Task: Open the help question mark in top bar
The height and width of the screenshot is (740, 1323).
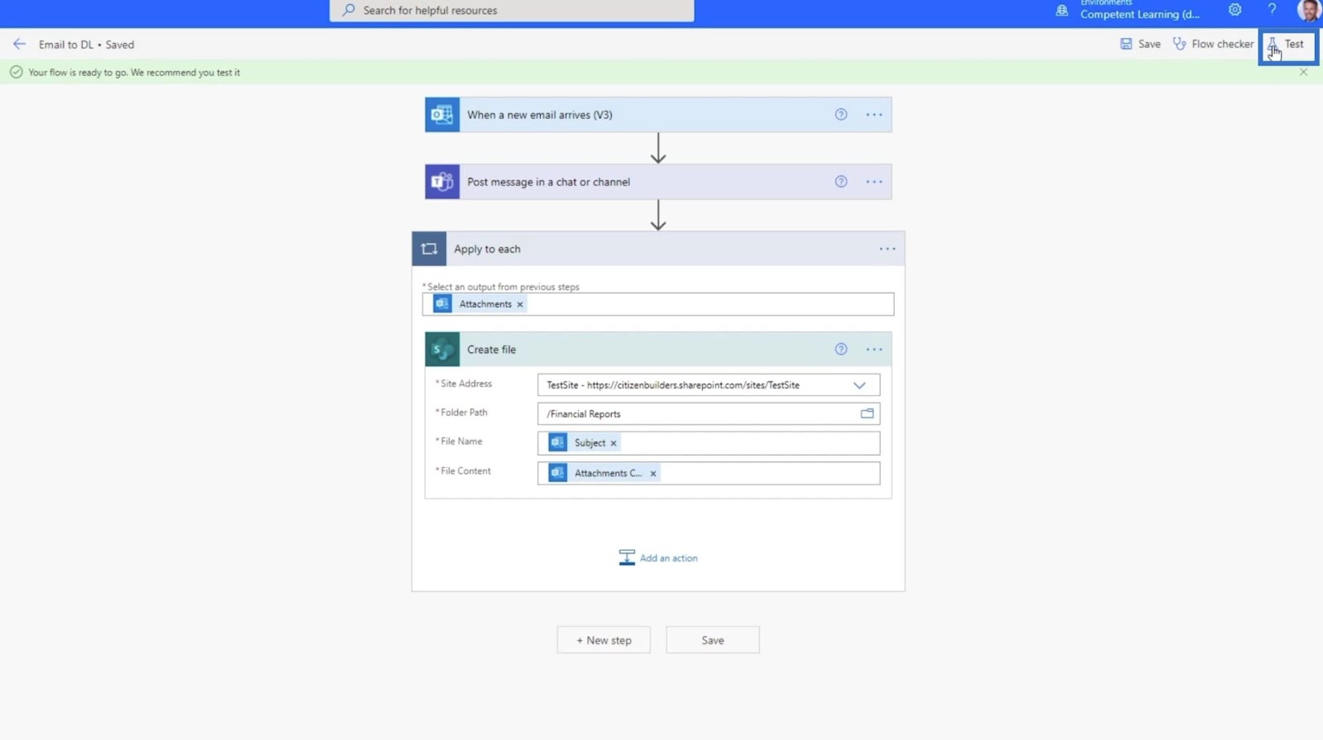Action: click(x=1272, y=10)
